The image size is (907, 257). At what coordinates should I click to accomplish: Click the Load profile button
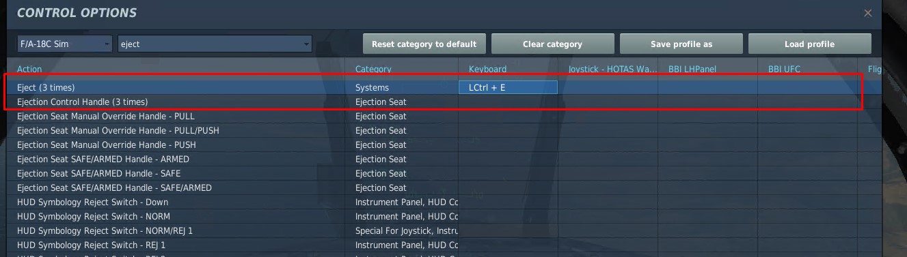[x=809, y=44]
